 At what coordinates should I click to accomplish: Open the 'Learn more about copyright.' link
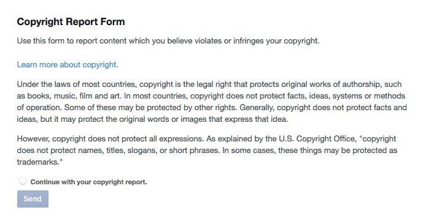tap(68, 64)
